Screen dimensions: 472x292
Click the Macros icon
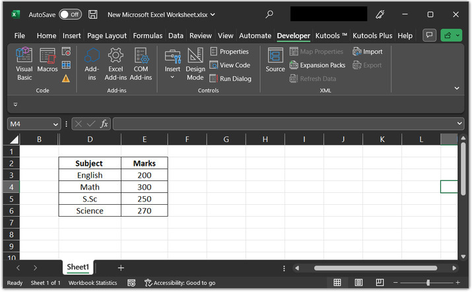click(48, 63)
